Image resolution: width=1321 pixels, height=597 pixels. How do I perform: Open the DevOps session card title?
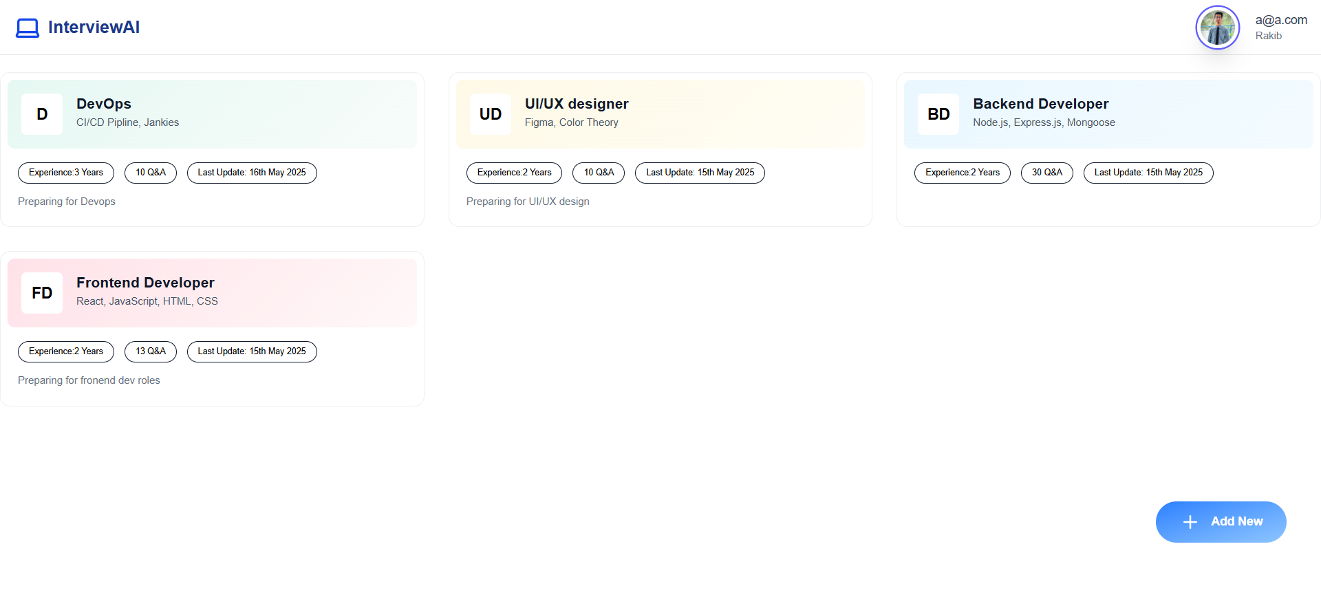[x=104, y=104]
